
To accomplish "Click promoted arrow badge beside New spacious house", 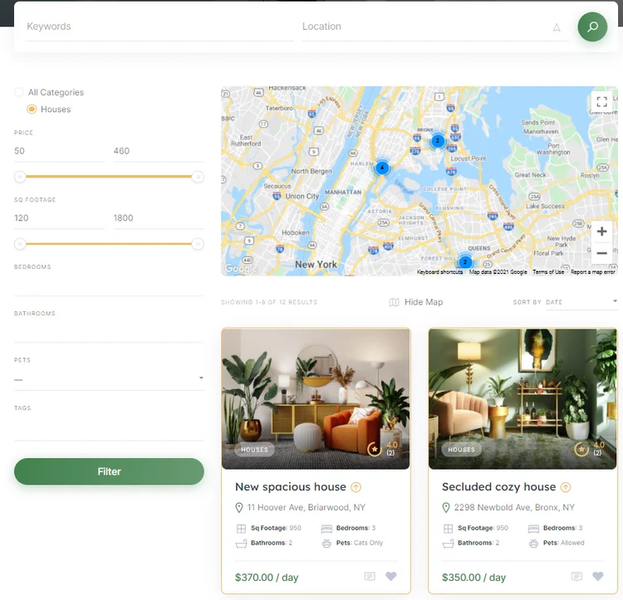I will [x=356, y=487].
